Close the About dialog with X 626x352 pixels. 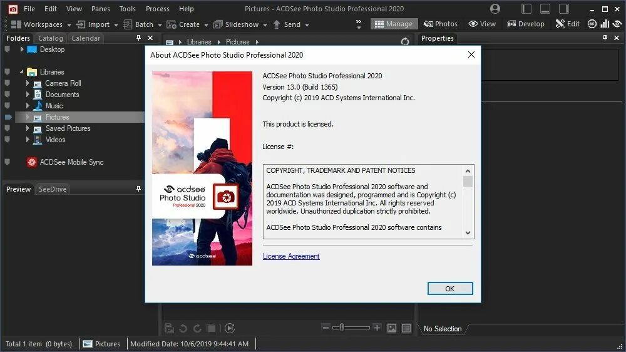click(x=471, y=54)
